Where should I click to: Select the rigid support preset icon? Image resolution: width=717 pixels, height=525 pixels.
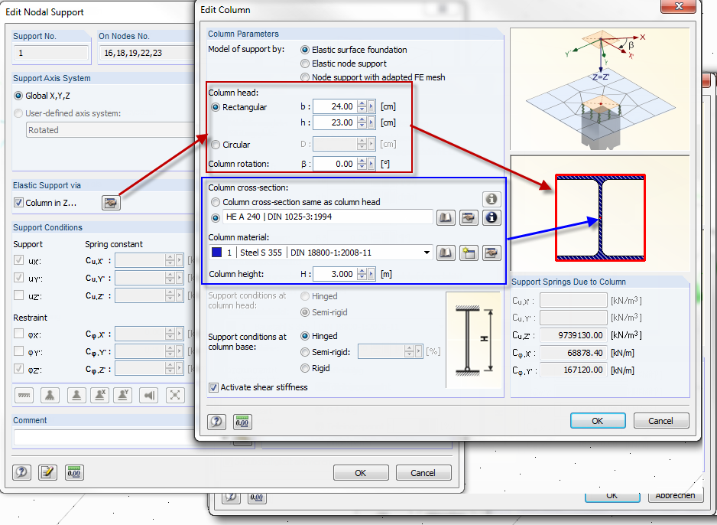(24, 395)
